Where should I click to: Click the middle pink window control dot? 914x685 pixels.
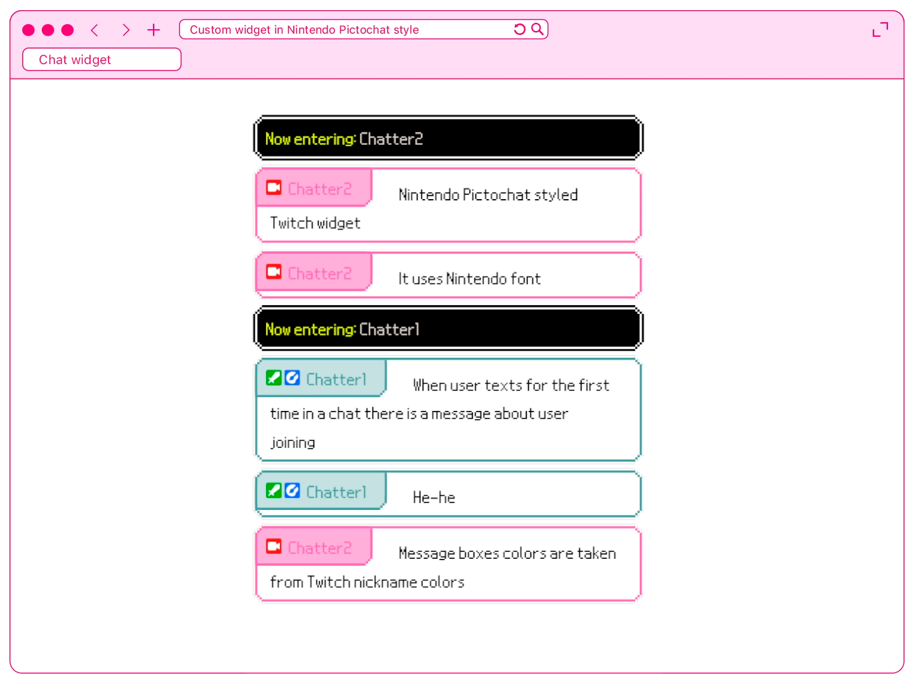tap(48, 30)
